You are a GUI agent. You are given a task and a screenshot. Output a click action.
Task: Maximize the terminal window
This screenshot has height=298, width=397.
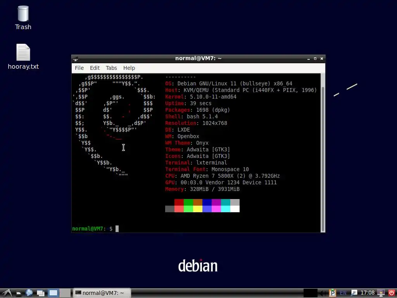pyautogui.click(x=315, y=59)
